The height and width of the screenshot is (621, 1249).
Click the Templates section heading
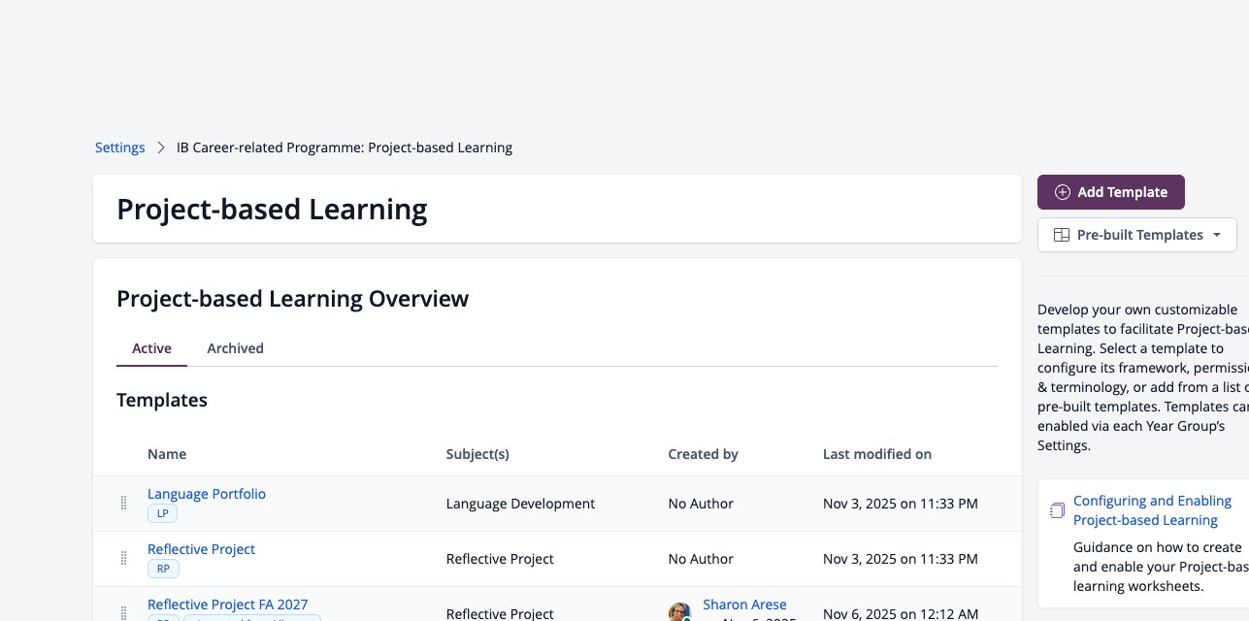162,400
